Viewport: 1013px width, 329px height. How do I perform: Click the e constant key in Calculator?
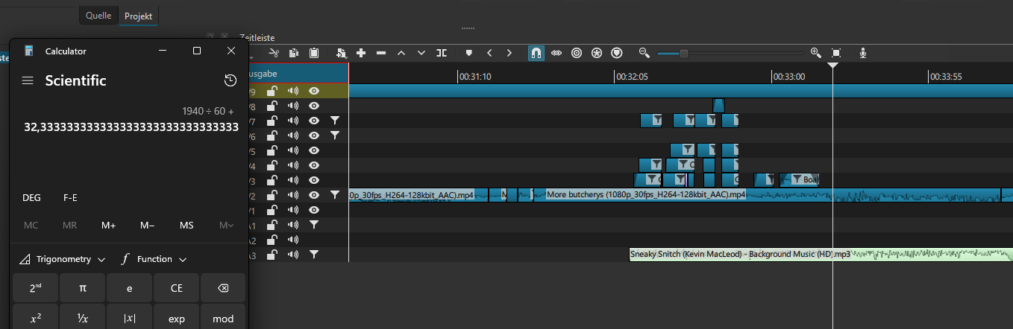click(x=129, y=287)
